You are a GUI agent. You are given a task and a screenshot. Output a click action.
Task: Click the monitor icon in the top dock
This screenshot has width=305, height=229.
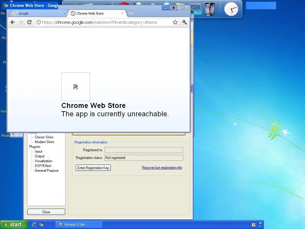pyautogui.click(x=196, y=9)
